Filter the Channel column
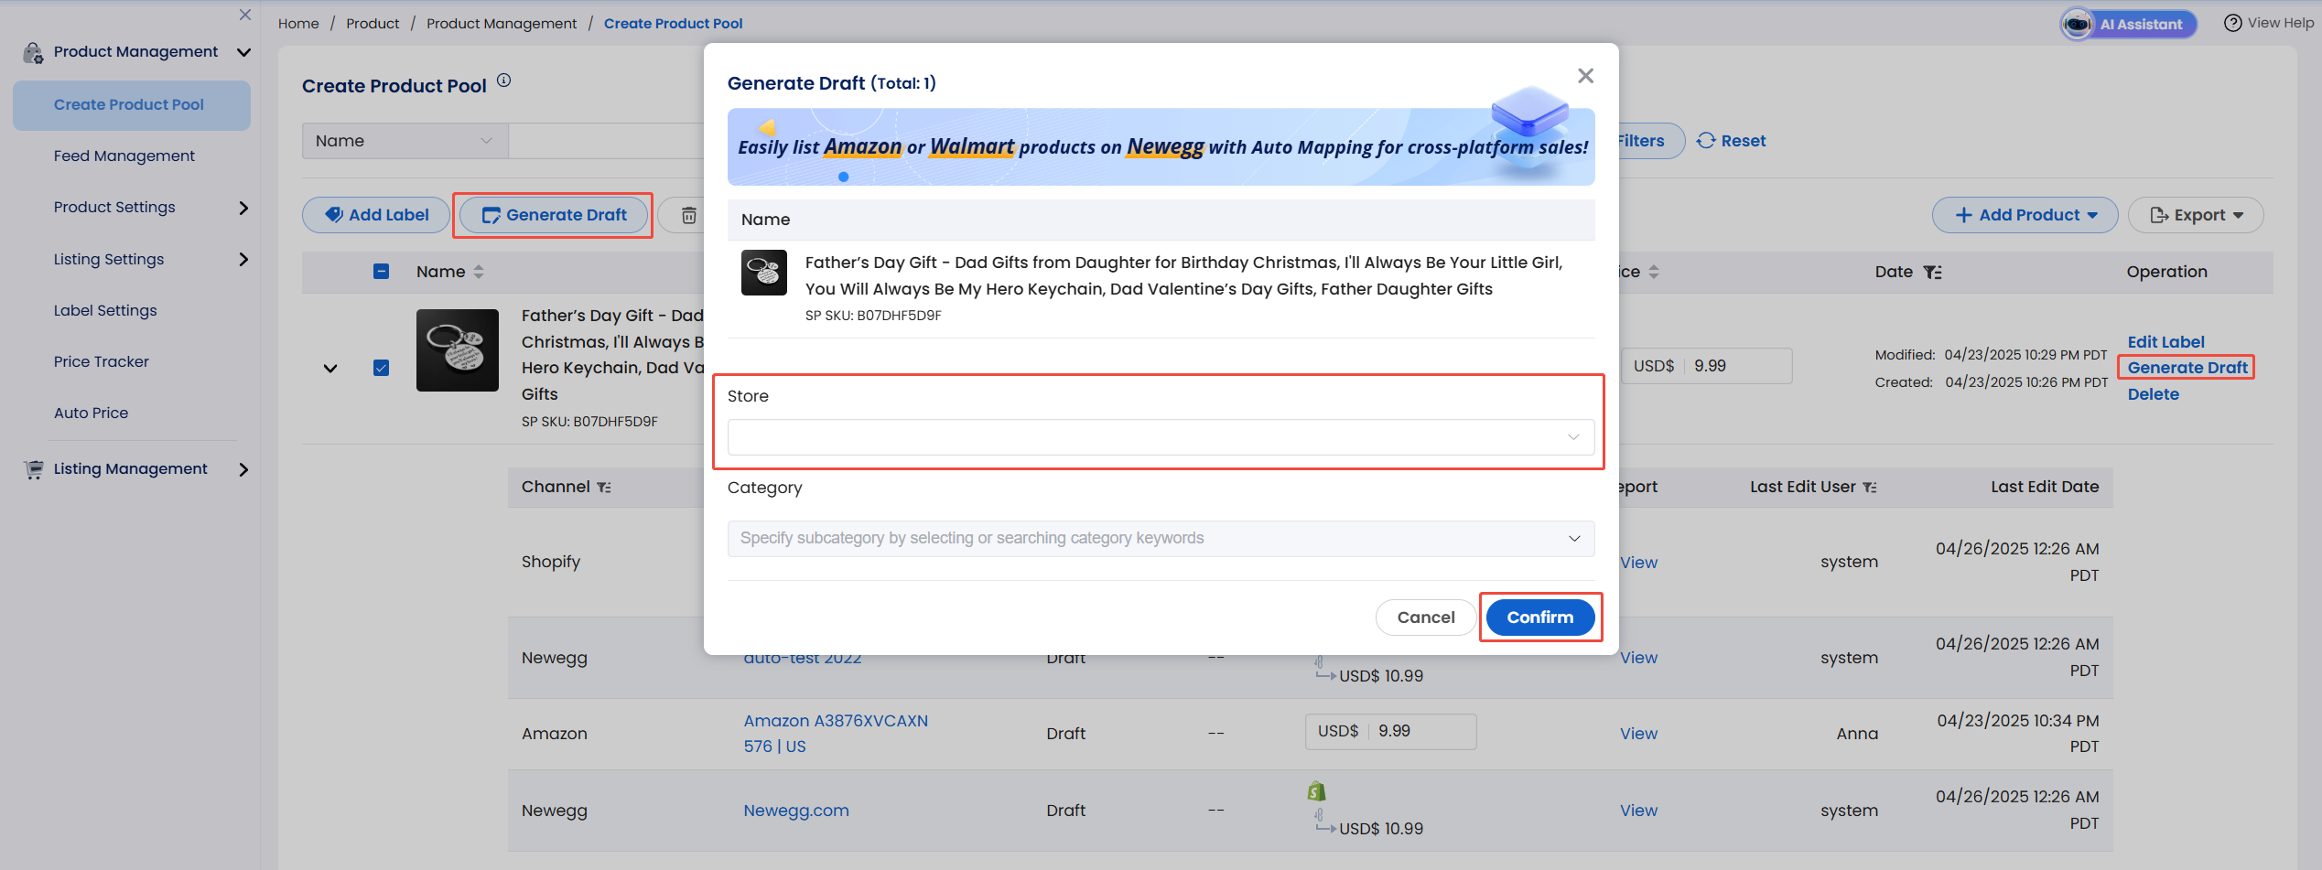 tap(603, 488)
